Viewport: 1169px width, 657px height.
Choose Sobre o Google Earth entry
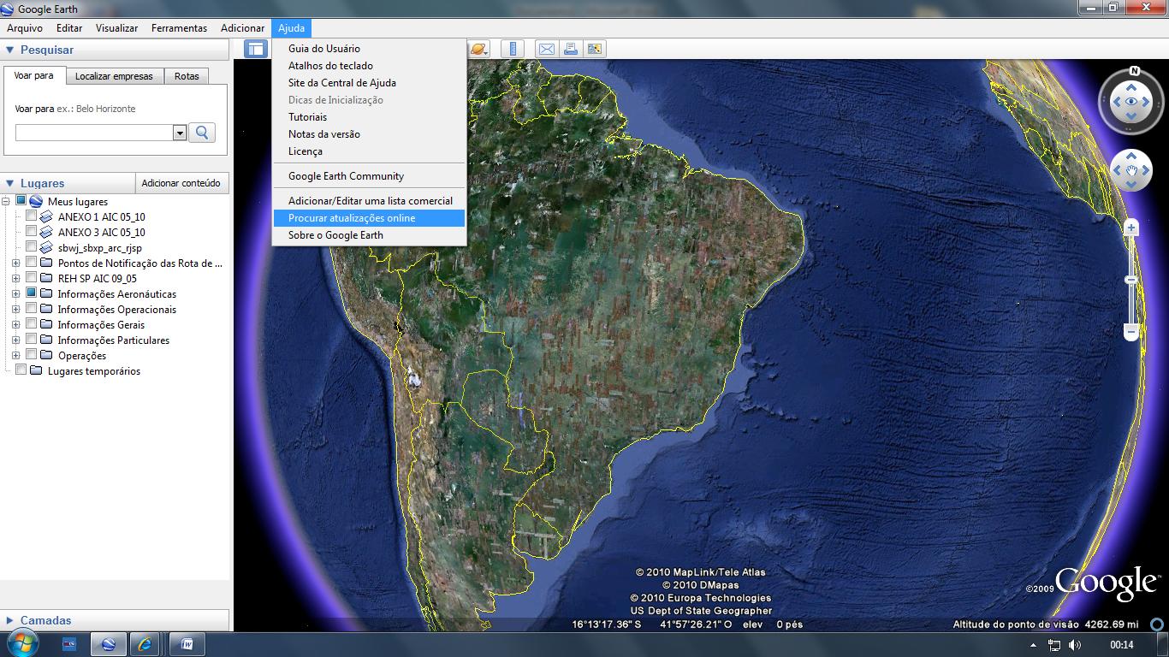pos(335,235)
